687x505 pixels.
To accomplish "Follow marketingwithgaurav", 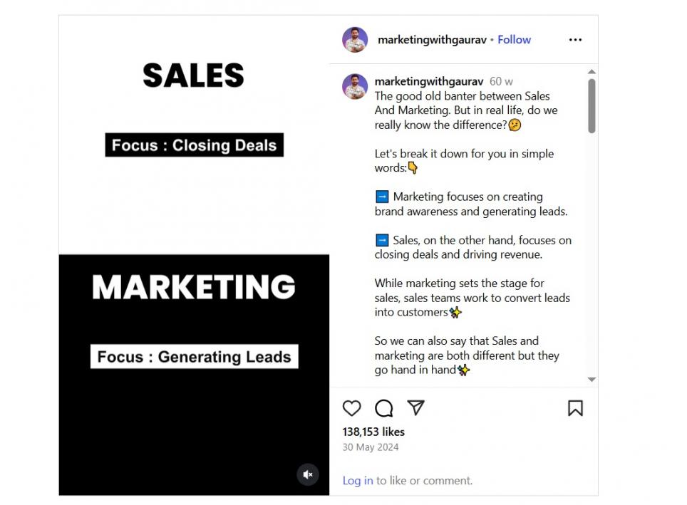I will [514, 40].
